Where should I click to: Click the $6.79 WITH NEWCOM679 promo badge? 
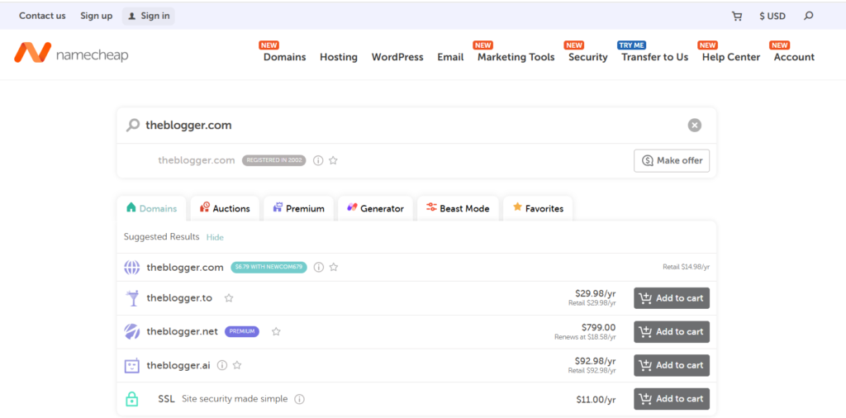[x=269, y=267]
